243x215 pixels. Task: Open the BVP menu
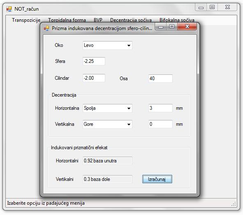(x=98, y=20)
